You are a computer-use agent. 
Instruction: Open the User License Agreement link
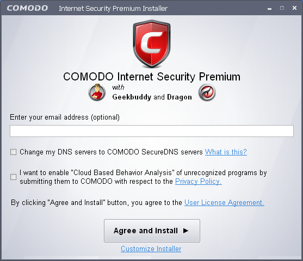(x=224, y=203)
